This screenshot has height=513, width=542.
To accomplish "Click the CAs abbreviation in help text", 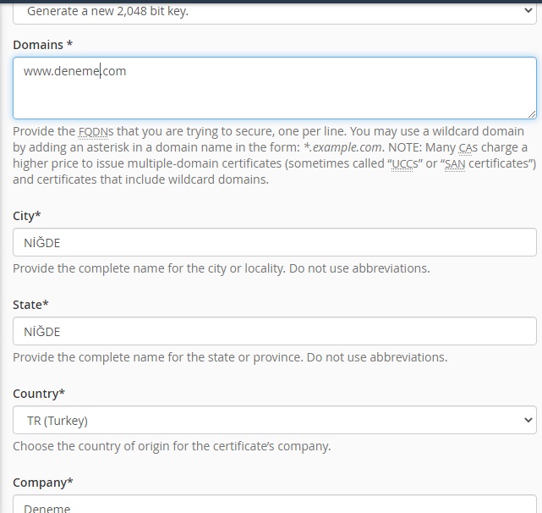I will (468, 148).
